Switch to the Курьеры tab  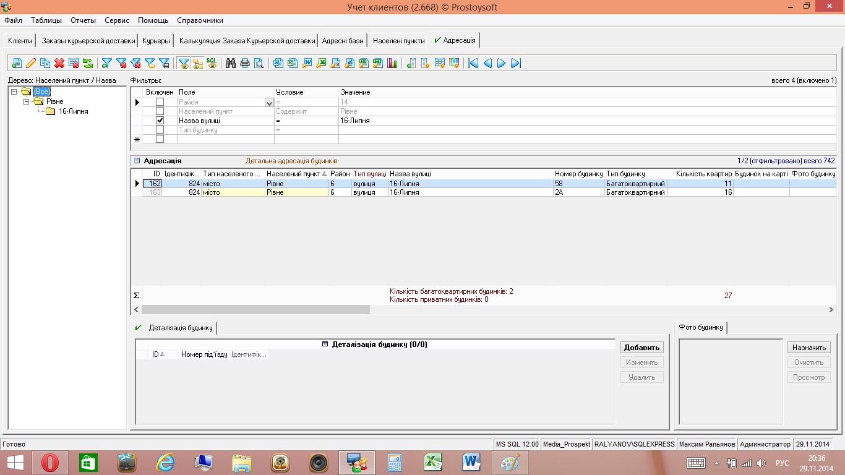click(x=156, y=41)
